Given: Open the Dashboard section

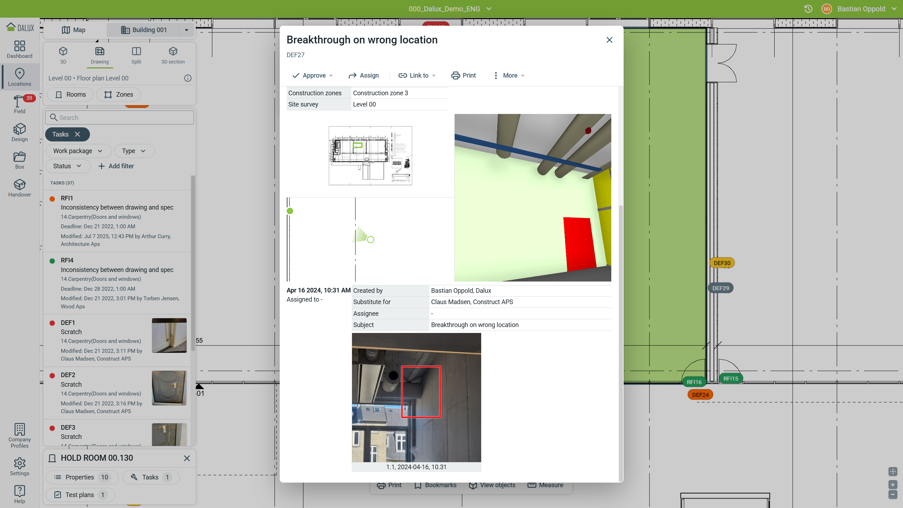Looking at the screenshot, I should (20, 49).
